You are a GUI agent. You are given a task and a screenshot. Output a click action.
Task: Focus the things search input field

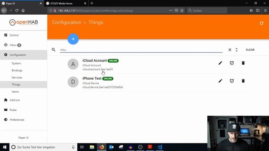[141, 50]
